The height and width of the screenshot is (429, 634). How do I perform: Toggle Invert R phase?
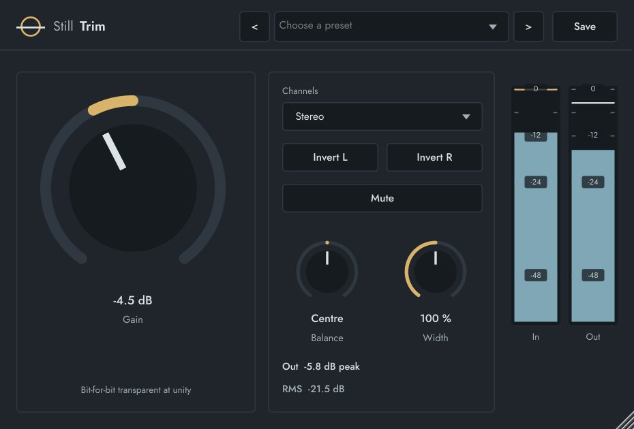(x=434, y=157)
